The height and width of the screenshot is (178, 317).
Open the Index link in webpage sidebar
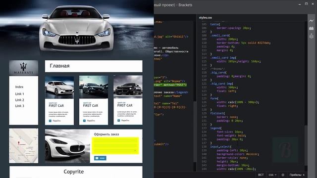(x=19, y=87)
